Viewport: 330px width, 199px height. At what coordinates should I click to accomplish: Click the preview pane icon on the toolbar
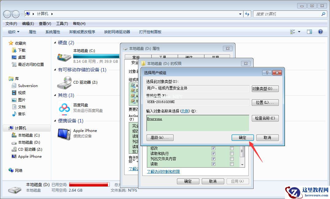[309, 31]
